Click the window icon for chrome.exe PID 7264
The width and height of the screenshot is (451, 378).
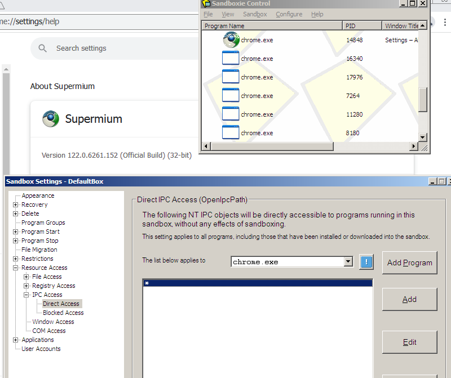(x=231, y=95)
